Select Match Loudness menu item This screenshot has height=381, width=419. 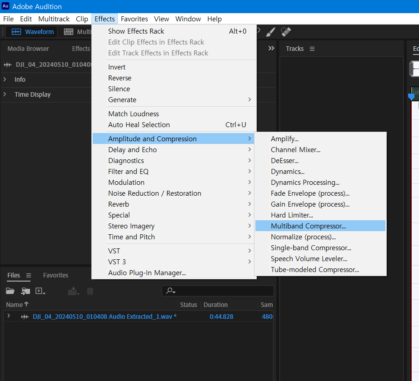pyautogui.click(x=174, y=114)
